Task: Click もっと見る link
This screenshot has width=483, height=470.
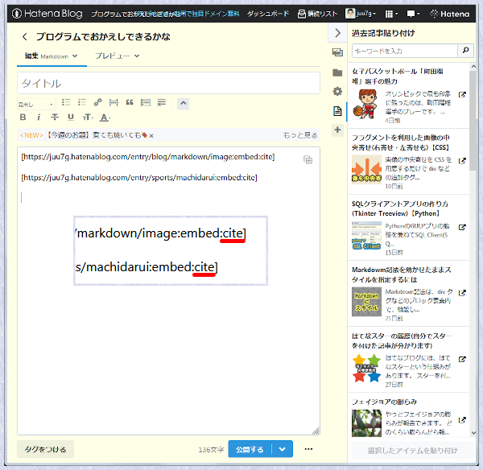Action: click(300, 135)
